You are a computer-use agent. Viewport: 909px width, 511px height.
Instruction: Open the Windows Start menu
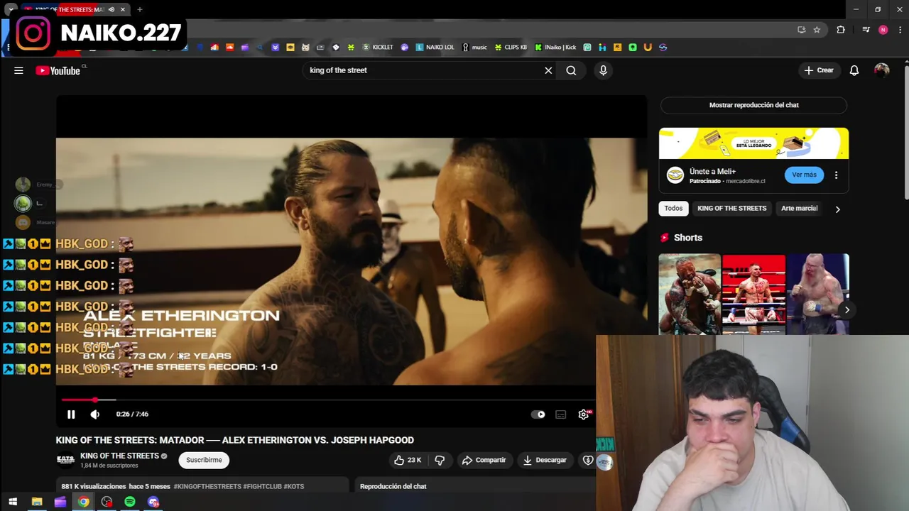[13, 502]
